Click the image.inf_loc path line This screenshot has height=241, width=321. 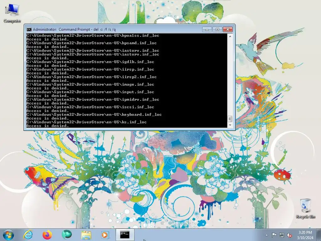point(90,84)
